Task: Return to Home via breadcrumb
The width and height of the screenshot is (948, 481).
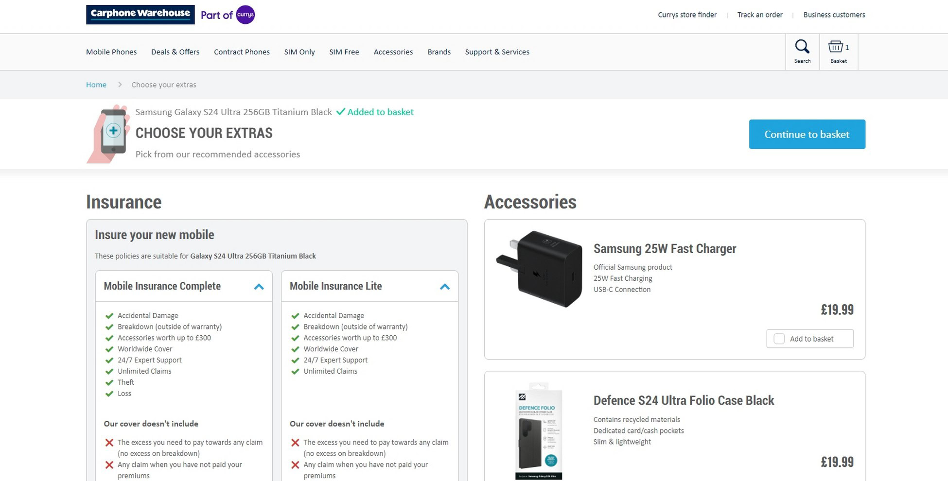Action: pos(96,85)
